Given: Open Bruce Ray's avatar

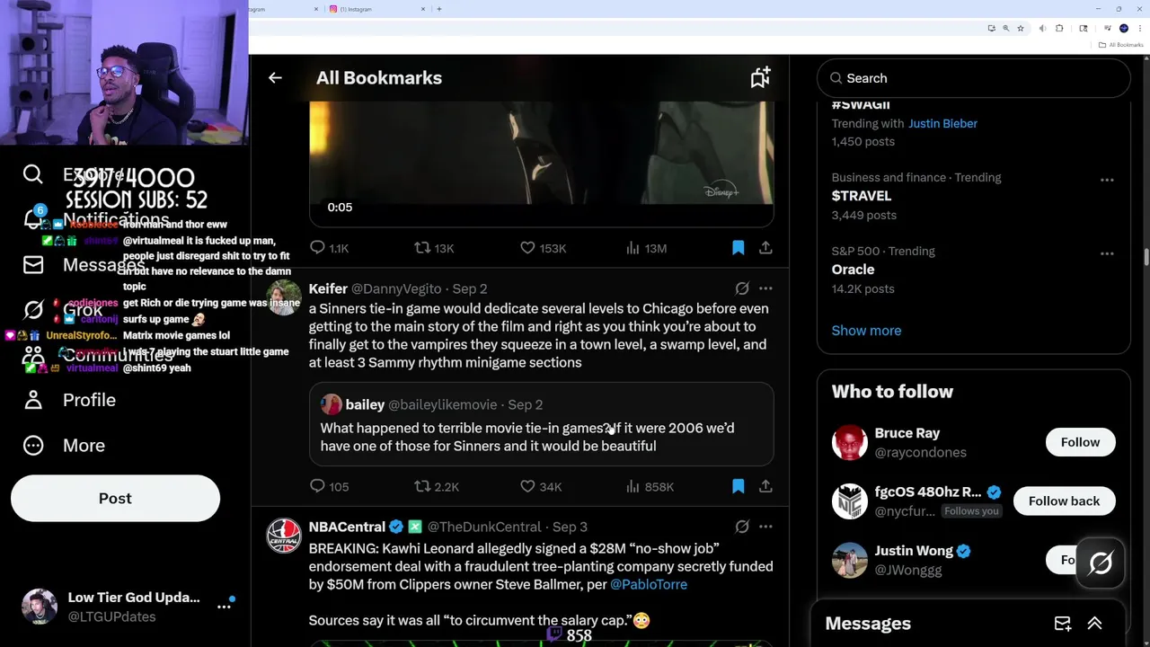Looking at the screenshot, I should pyautogui.click(x=849, y=442).
